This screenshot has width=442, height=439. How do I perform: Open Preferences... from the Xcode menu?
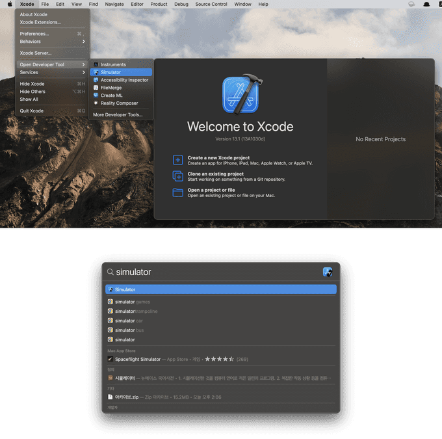(53, 34)
